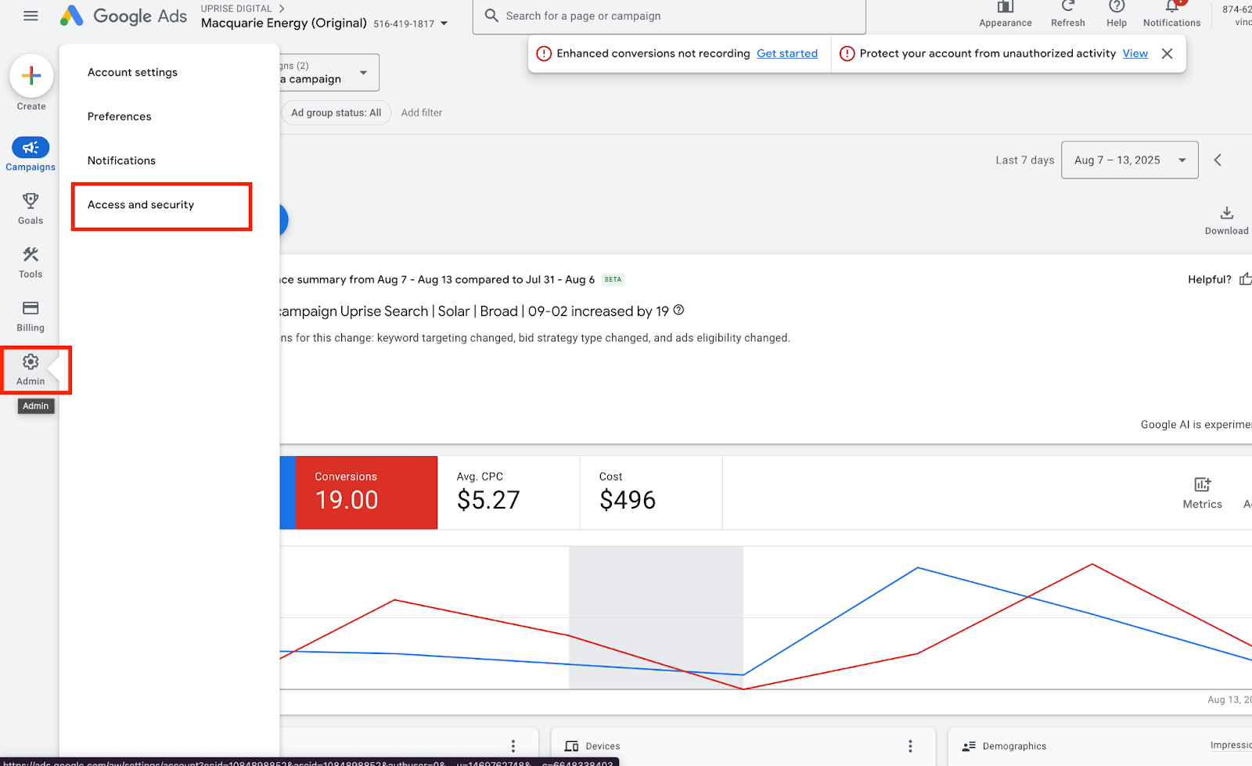
Task: Open account switcher dropdown arrow
Action: (x=444, y=23)
